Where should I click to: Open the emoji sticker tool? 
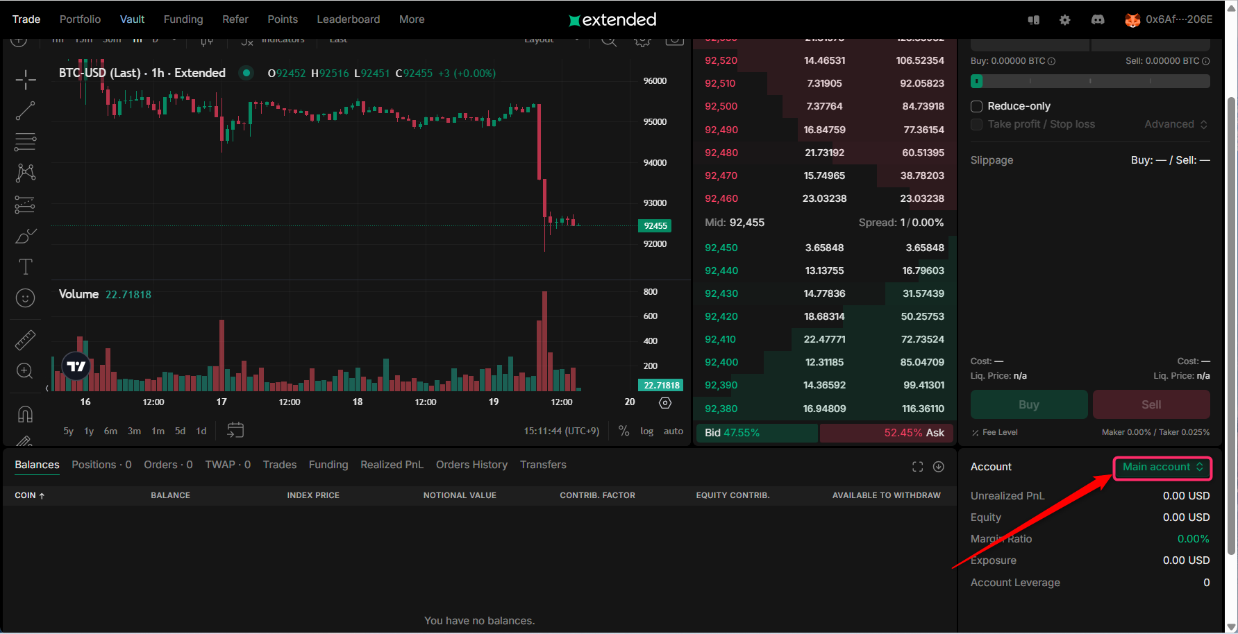pyautogui.click(x=26, y=298)
